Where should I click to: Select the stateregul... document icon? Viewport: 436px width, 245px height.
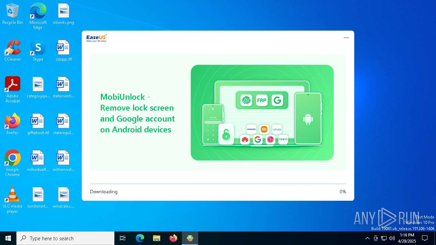pyautogui.click(x=63, y=124)
